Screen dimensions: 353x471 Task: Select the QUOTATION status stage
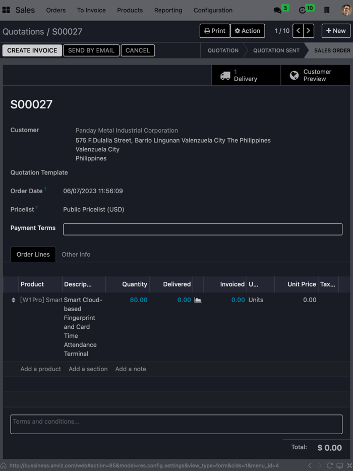click(x=223, y=50)
